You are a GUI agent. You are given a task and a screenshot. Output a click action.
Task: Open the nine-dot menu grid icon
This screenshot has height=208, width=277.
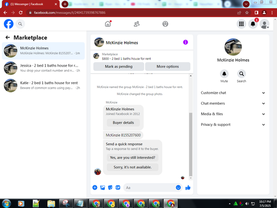pos(241,24)
